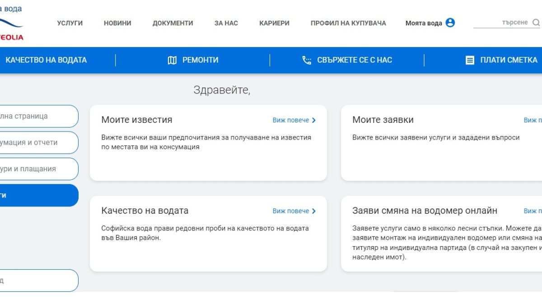Open the user profile icon beside Моята вода
This screenshot has width=542, height=305.
pyautogui.click(x=450, y=23)
